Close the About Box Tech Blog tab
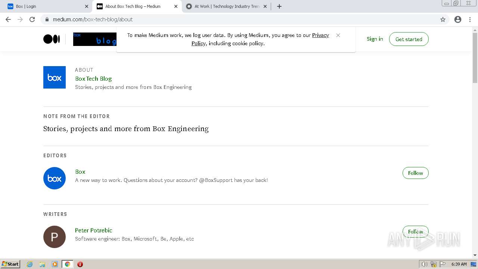Viewport: 478px width, 269px height. pyautogui.click(x=176, y=6)
